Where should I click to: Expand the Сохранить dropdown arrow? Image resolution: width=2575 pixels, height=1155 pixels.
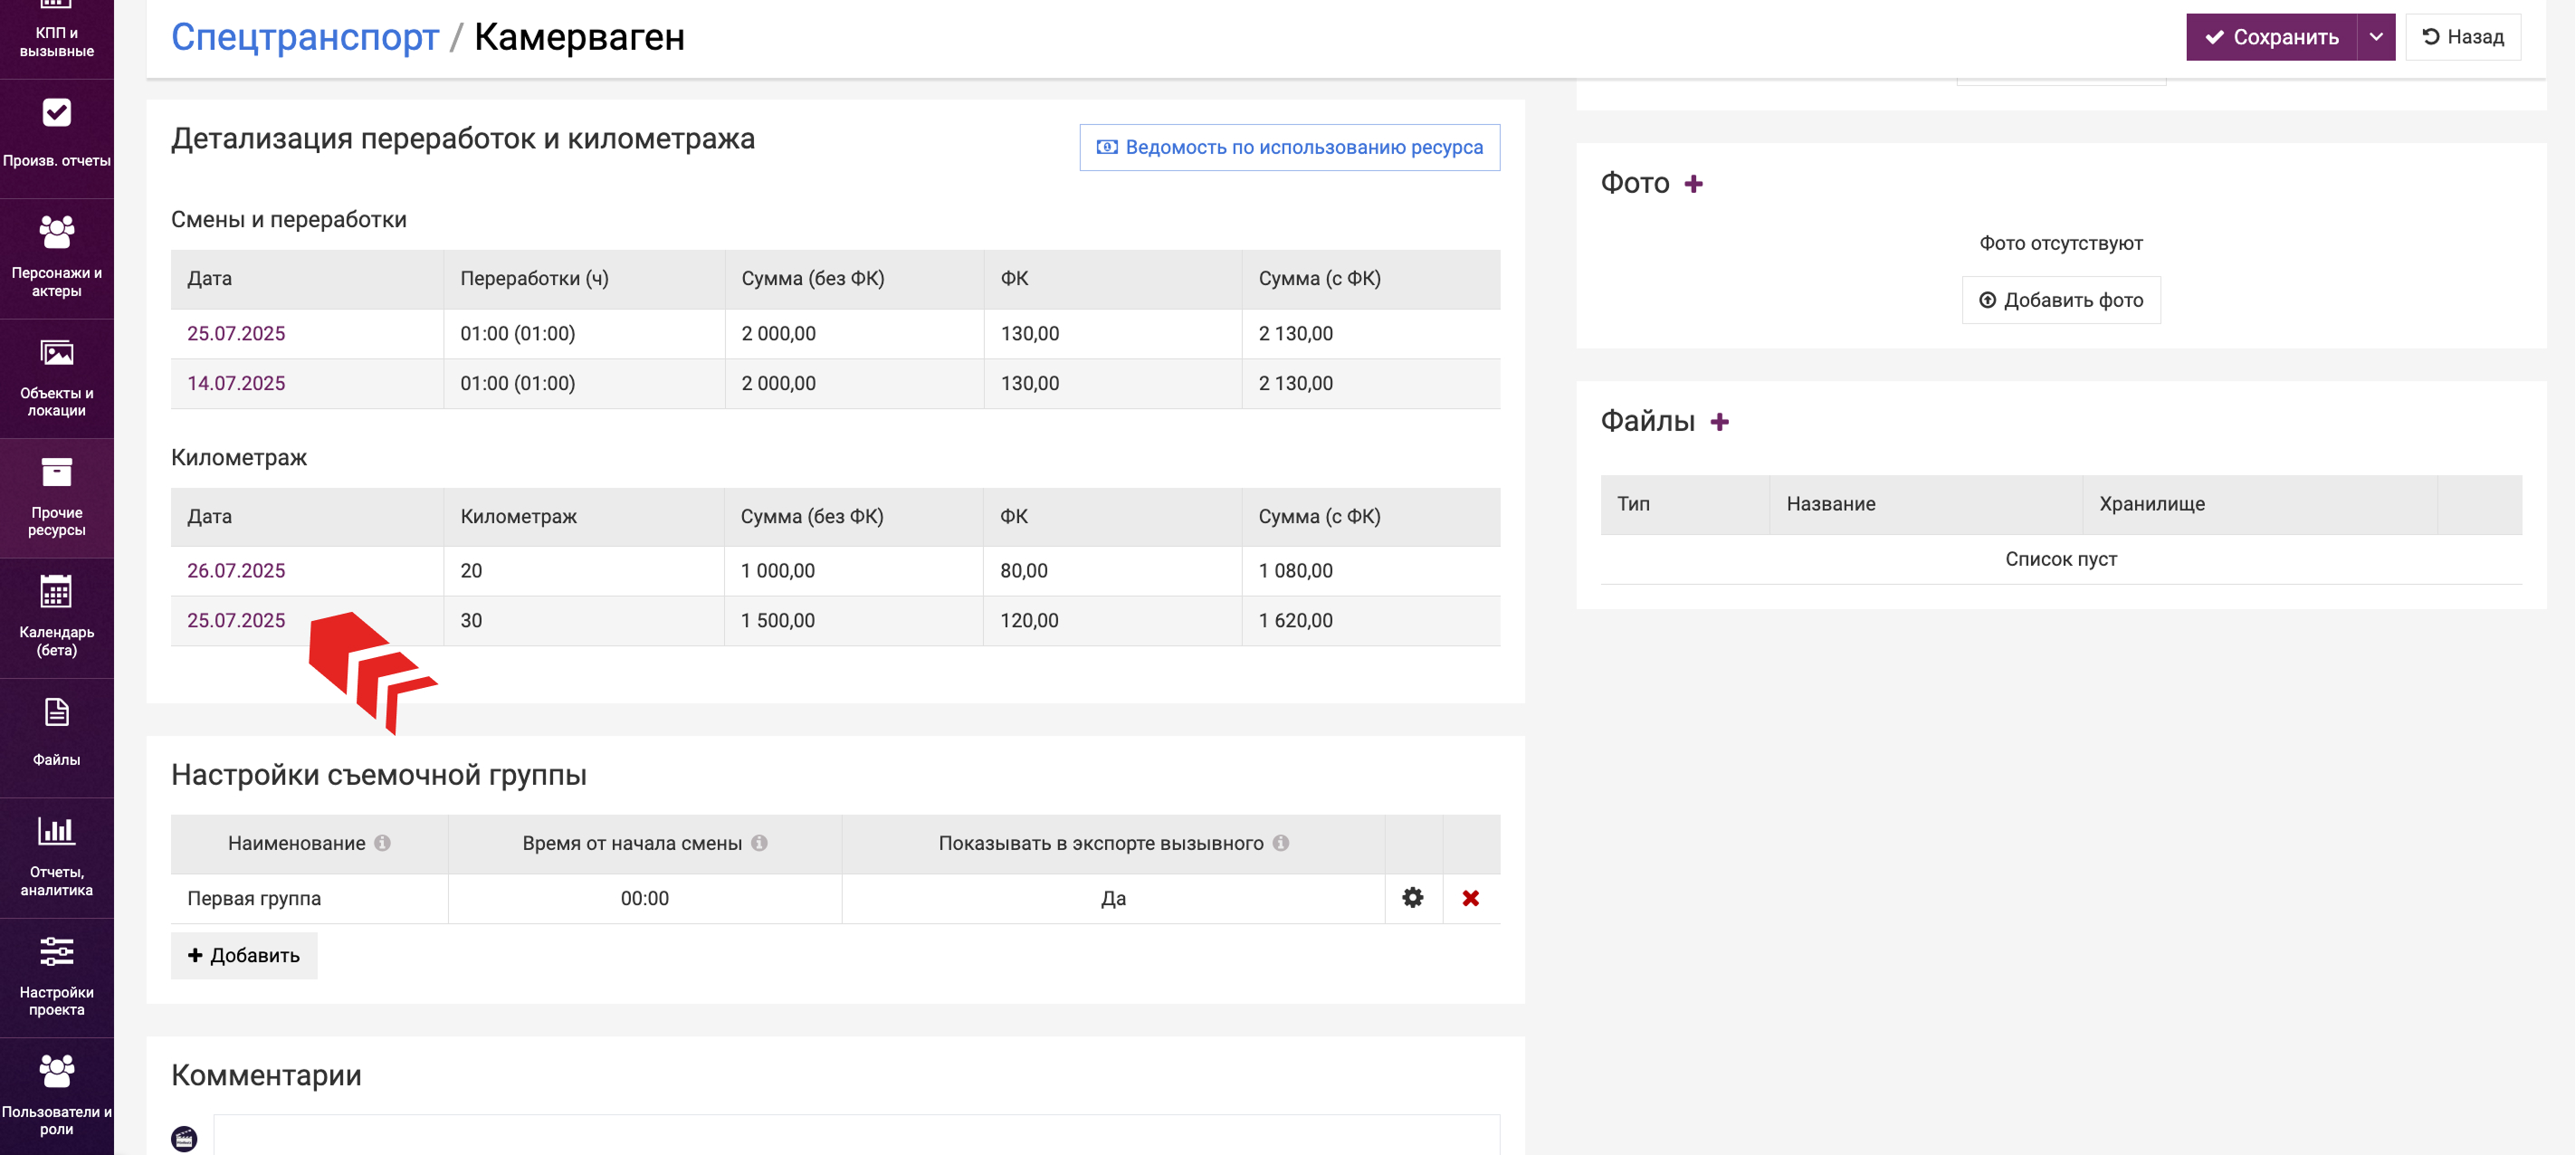click(2376, 37)
